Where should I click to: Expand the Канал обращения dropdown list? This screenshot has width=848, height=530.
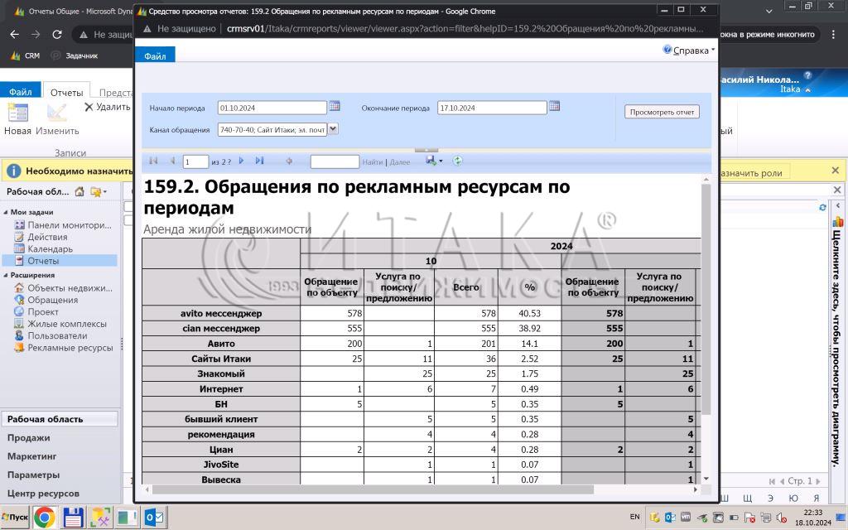333,129
